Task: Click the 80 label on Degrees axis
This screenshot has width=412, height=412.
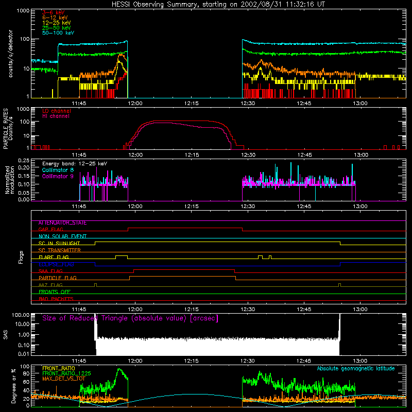Action: 26,373
